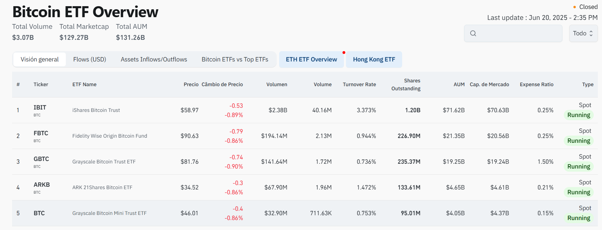Click the $21.35B AUM value
Image resolution: width=602 pixels, height=230 pixels.
click(453, 136)
